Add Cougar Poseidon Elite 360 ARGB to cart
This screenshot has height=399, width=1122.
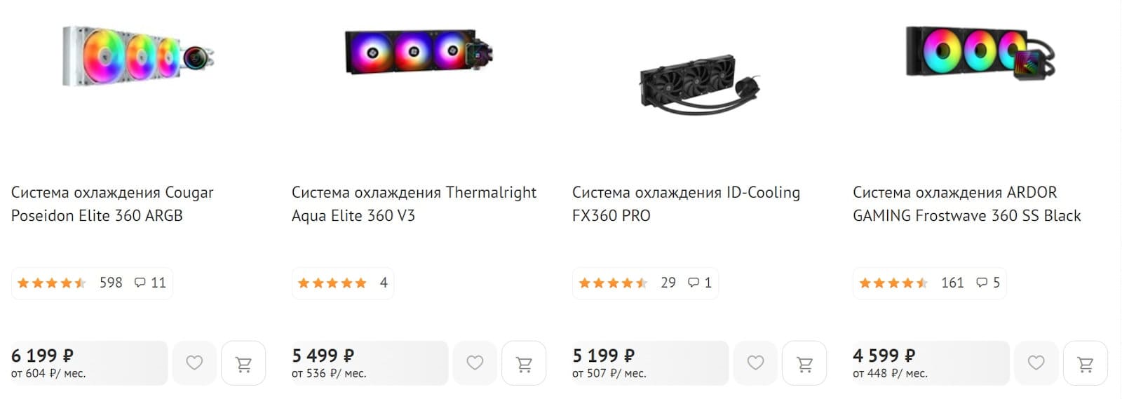(x=243, y=363)
